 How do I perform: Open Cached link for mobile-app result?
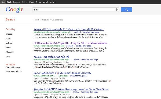[69, 46]
